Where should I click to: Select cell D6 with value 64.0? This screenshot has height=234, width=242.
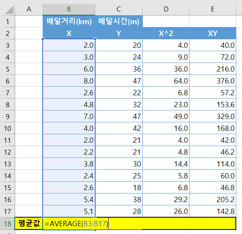[166, 81]
